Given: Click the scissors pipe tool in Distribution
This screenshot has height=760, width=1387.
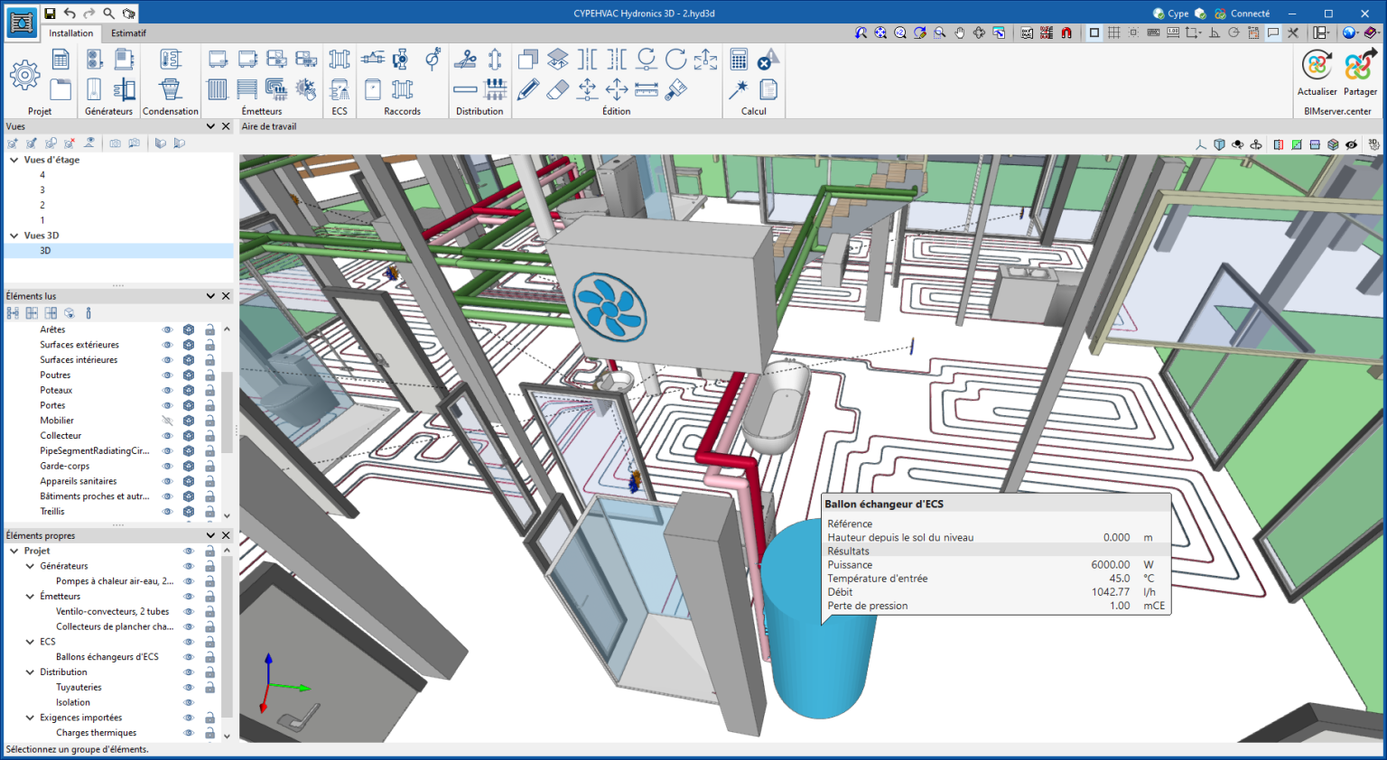Looking at the screenshot, I should pos(465,60).
